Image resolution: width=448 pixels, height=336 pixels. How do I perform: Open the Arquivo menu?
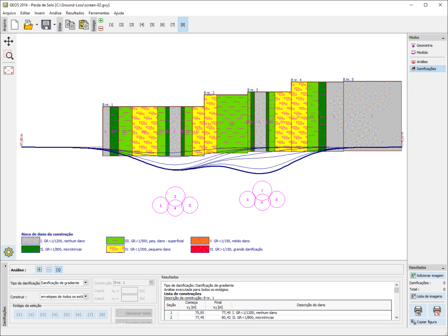[x=9, y=13]
